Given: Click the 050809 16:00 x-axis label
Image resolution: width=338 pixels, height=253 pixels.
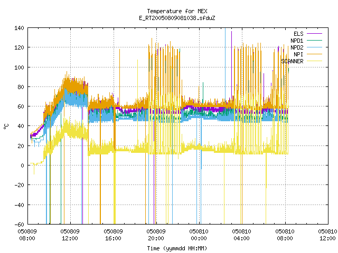Looking at the screenshot, I should (113, 235).
